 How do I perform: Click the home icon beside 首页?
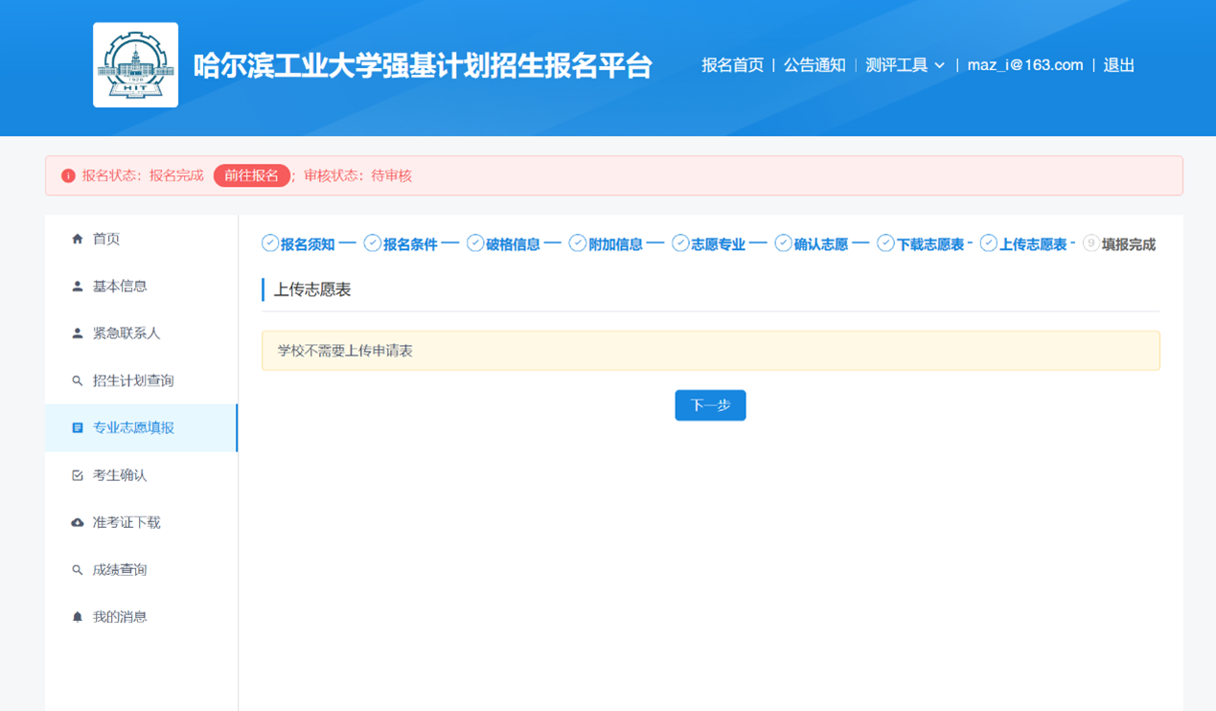(78, 239)
